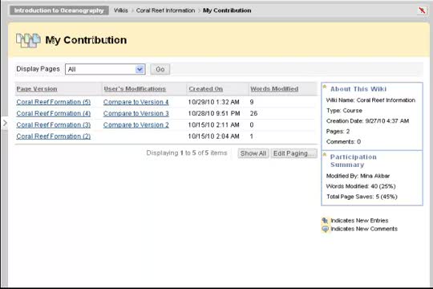The width and height of the screenshot is (433, 289).
Task: Click Compare to Version 3 link
Action: click(x=136, y=113)
